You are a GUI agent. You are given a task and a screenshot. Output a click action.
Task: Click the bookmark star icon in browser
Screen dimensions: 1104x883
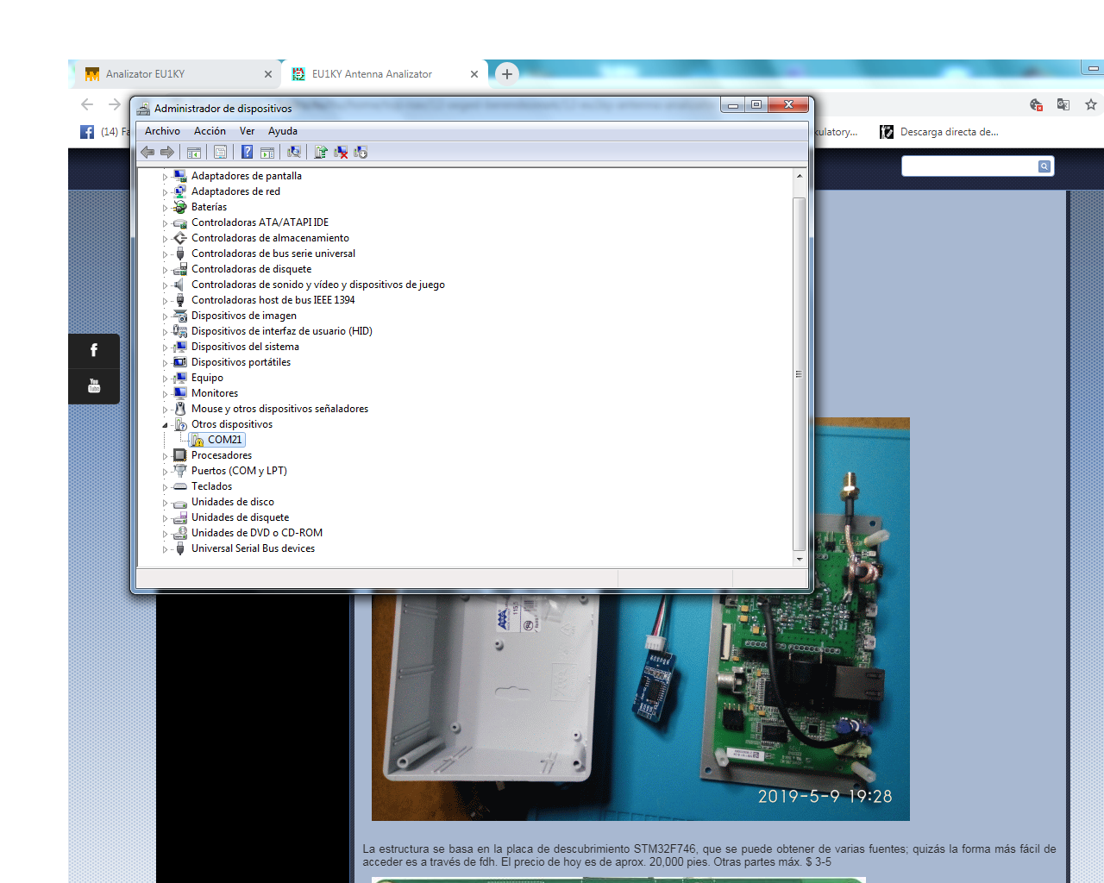click(1091, 104)
